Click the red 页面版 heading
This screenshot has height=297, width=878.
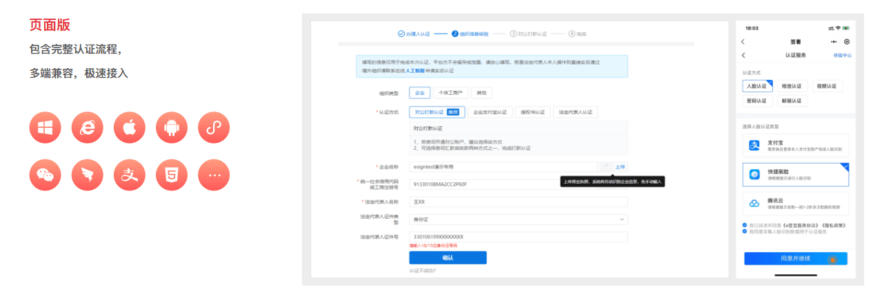50,25
